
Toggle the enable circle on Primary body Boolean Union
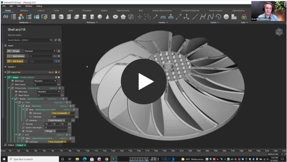[x=62, y=87]
